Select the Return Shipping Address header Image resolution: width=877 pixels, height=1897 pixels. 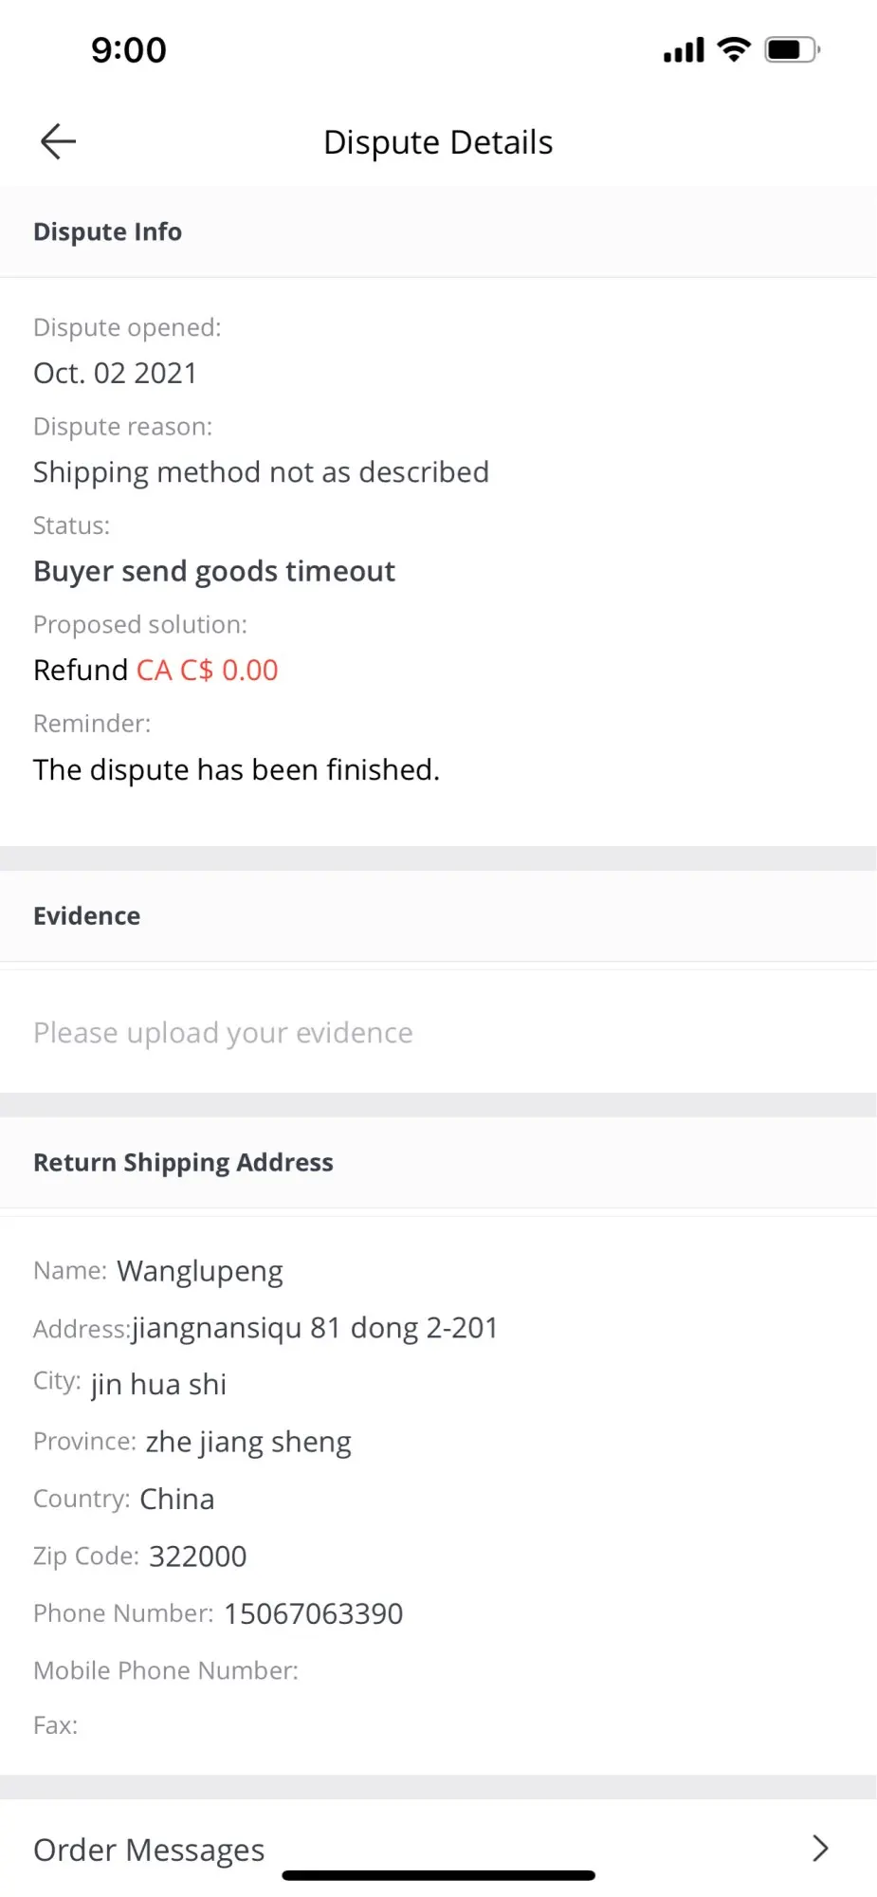click(183, 1162)
